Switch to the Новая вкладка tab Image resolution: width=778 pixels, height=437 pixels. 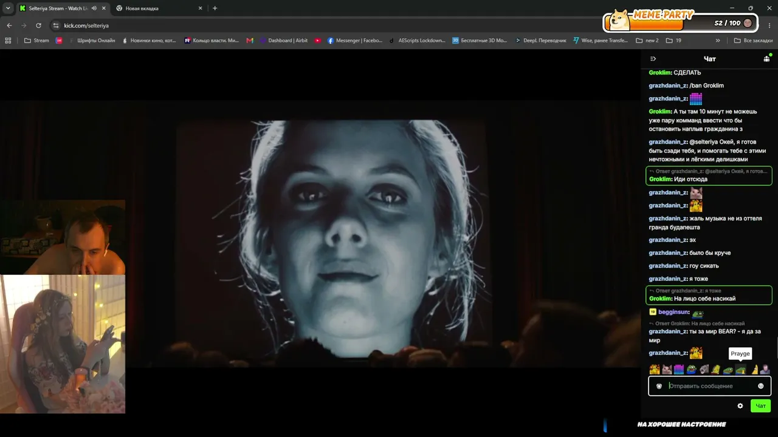[x=159, y=8]
